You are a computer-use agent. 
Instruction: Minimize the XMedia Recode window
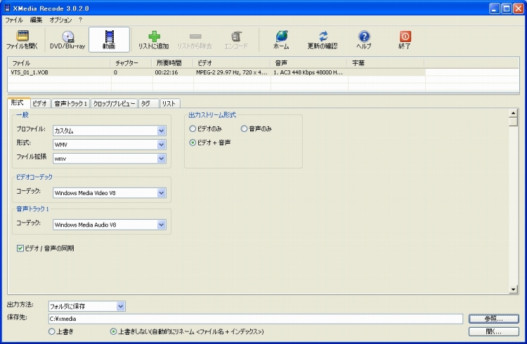(x=494, y=8)
